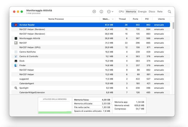Screen dimensions: 188x127
Task: Toggle the sort-direction arrow in the Mem column
Action: [113, 19]
